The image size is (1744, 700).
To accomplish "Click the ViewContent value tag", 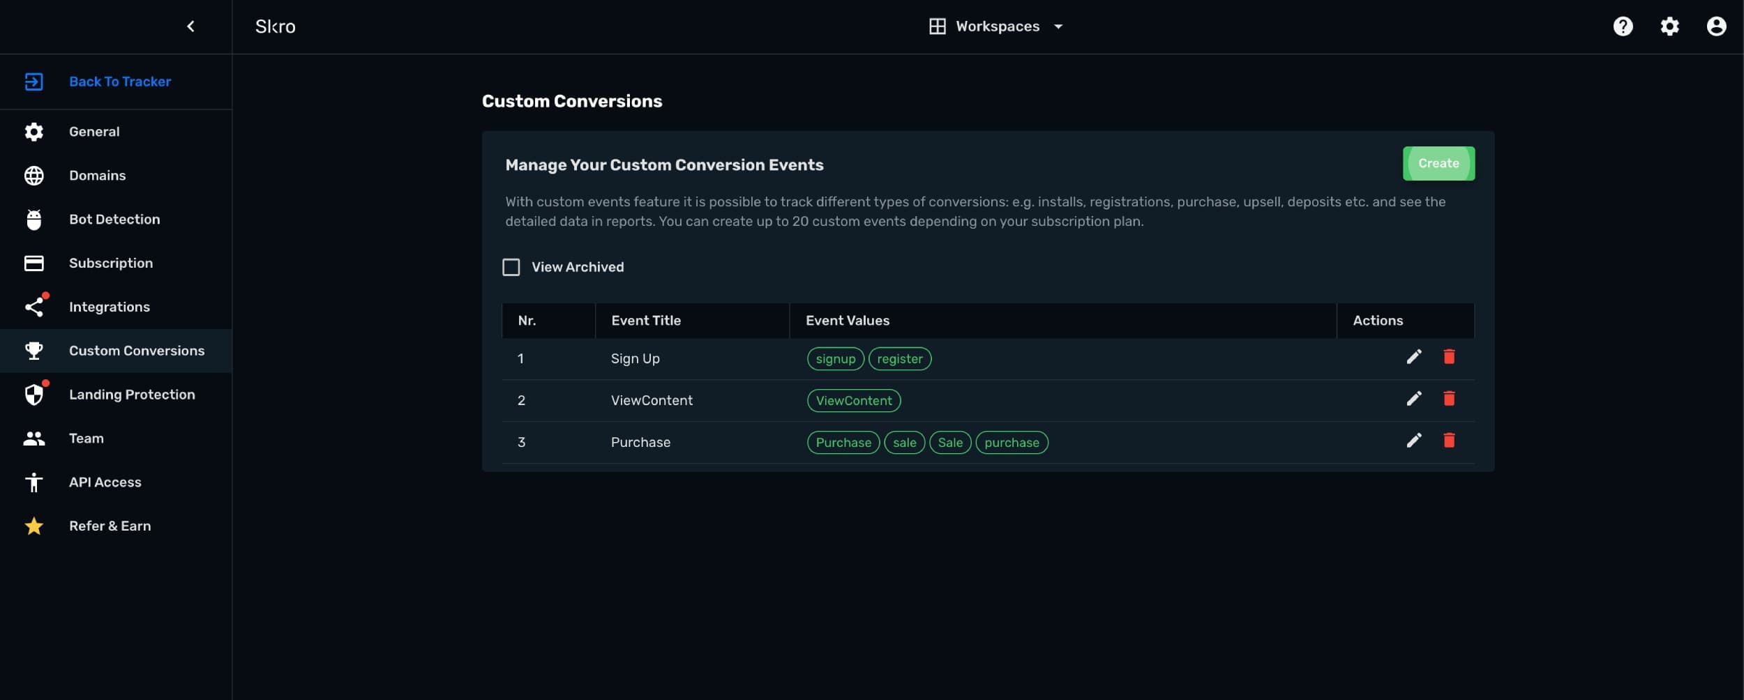I will point(854,401).
